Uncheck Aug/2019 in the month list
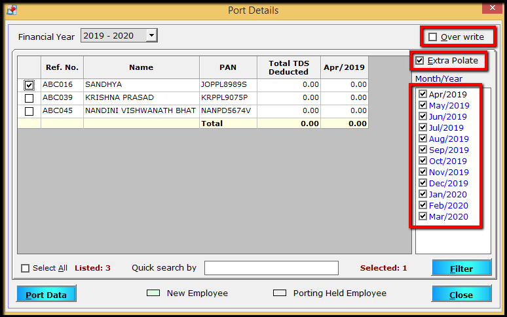507x317 pixels. [423, 139]
